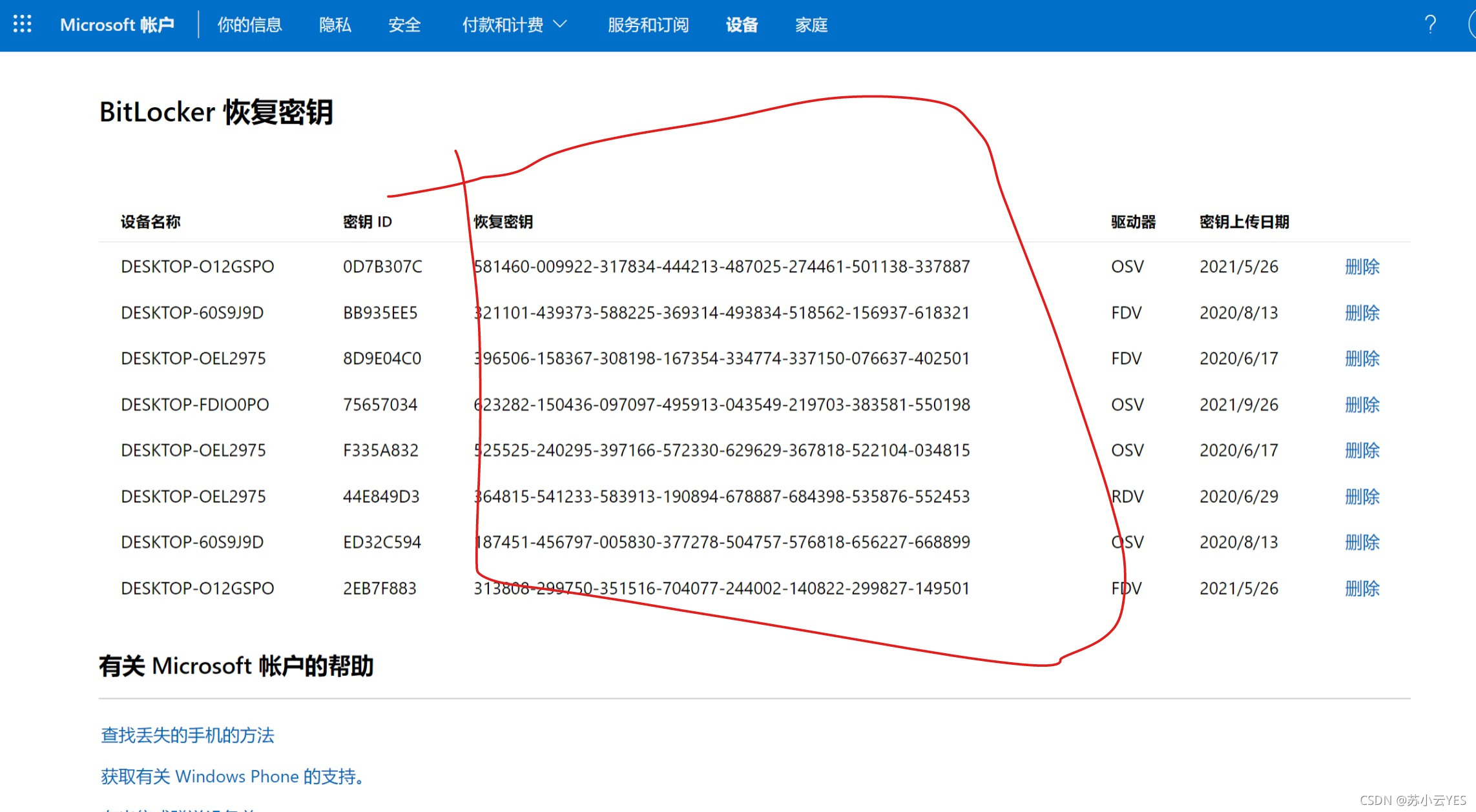Screen dimensions: 1476x812
Task: Open the Windows Phone support link
Action: [x=232, y=776]
